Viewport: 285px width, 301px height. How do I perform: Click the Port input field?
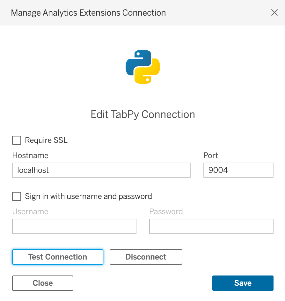(x=238, y=170)
